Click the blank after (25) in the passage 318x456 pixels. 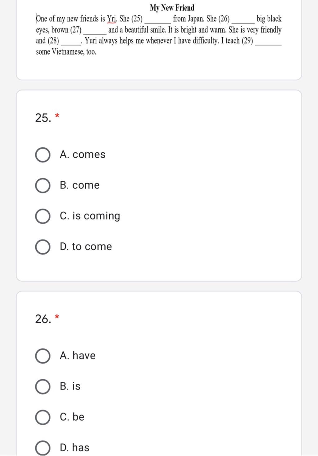tap(158, 20)
